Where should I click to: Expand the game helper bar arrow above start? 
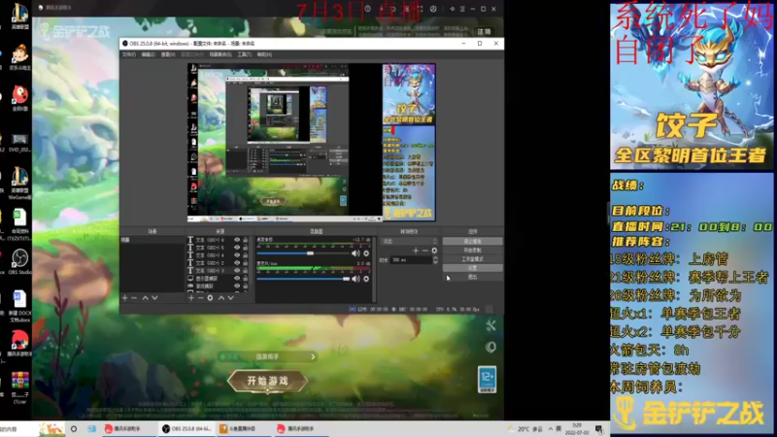pos(313,356)
